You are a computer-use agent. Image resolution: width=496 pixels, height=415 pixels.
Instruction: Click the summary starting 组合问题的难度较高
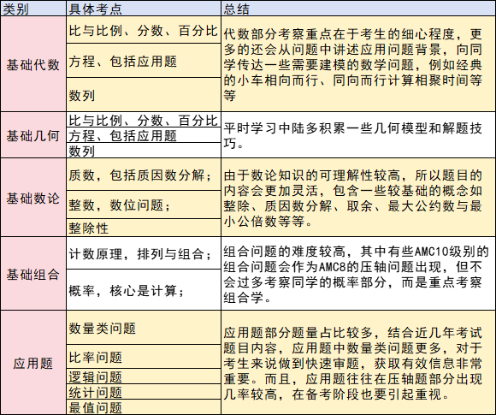pyautogui.click(x=358, y=274)
